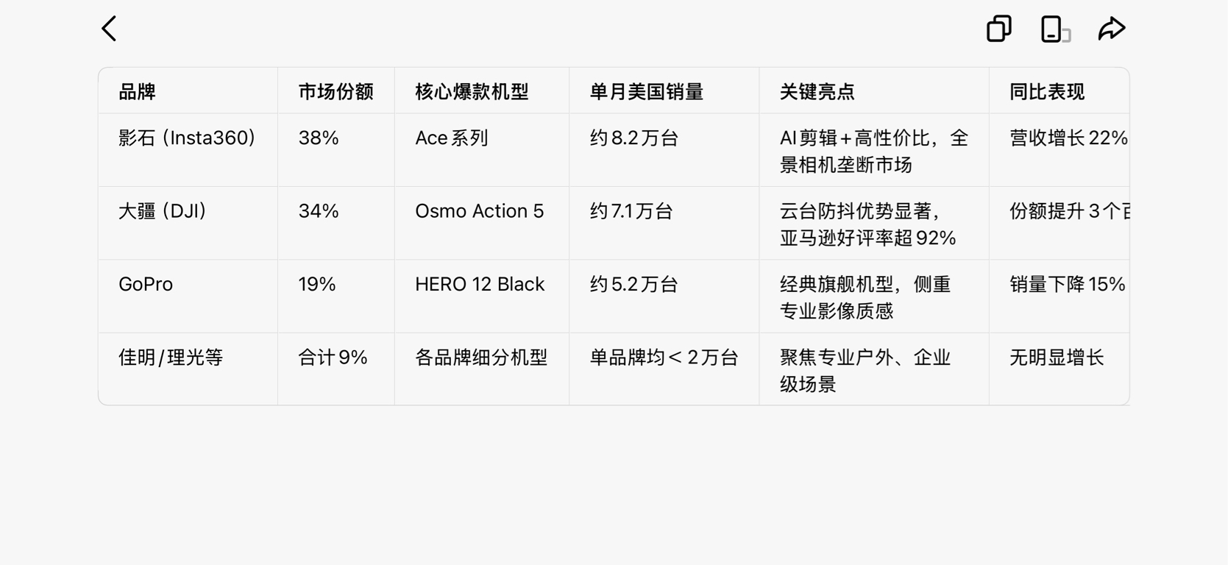Select the HERO 12 Black cell
The width and height of the screenshot is (1228, 565).
click(480, 285)
